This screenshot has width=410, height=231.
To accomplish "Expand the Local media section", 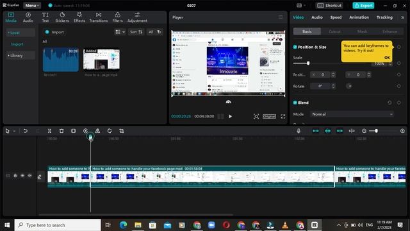I will tap(20, 33).
